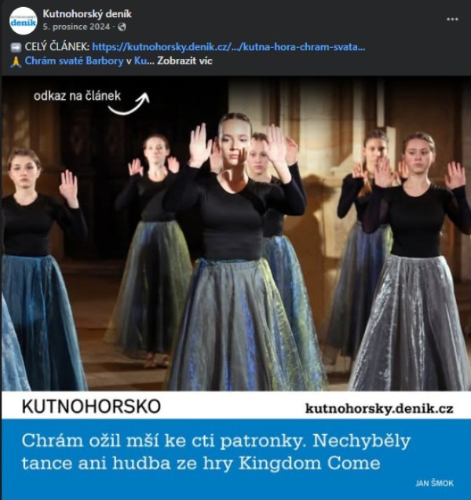Open the kutnohorsky.denik.cz article URL link
Screen dimensions: 471x500
pos(228,47)
